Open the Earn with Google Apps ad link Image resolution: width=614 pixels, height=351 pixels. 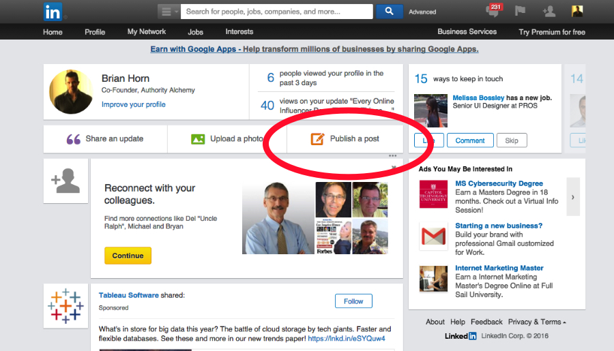(x=315, y=49)
